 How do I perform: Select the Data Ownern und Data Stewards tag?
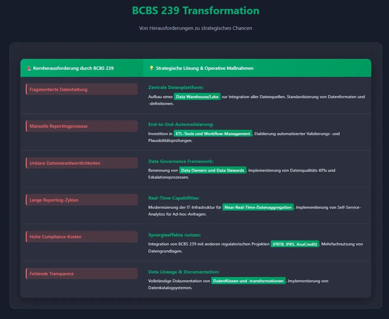click(212, 170)
